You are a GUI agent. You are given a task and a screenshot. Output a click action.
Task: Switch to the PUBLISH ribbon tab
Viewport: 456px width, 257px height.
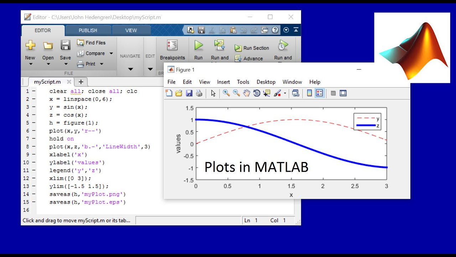tap(88, 30)
